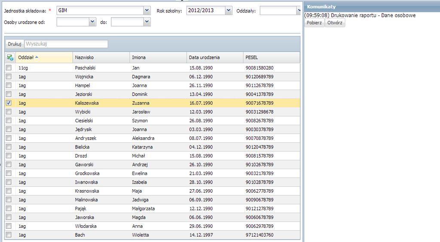Viewport: 440px width, 242px height.
Task: Click the GIM Jednostka składowa field
Action: (x=100, y=11)
